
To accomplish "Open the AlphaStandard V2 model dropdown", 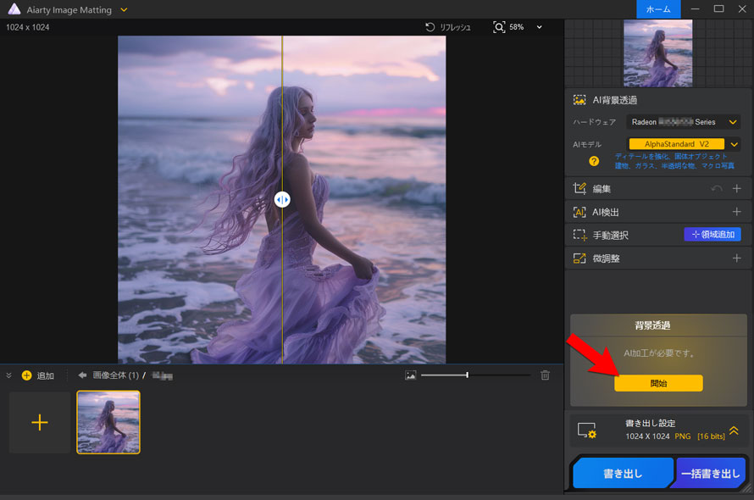I will point(734,144).
